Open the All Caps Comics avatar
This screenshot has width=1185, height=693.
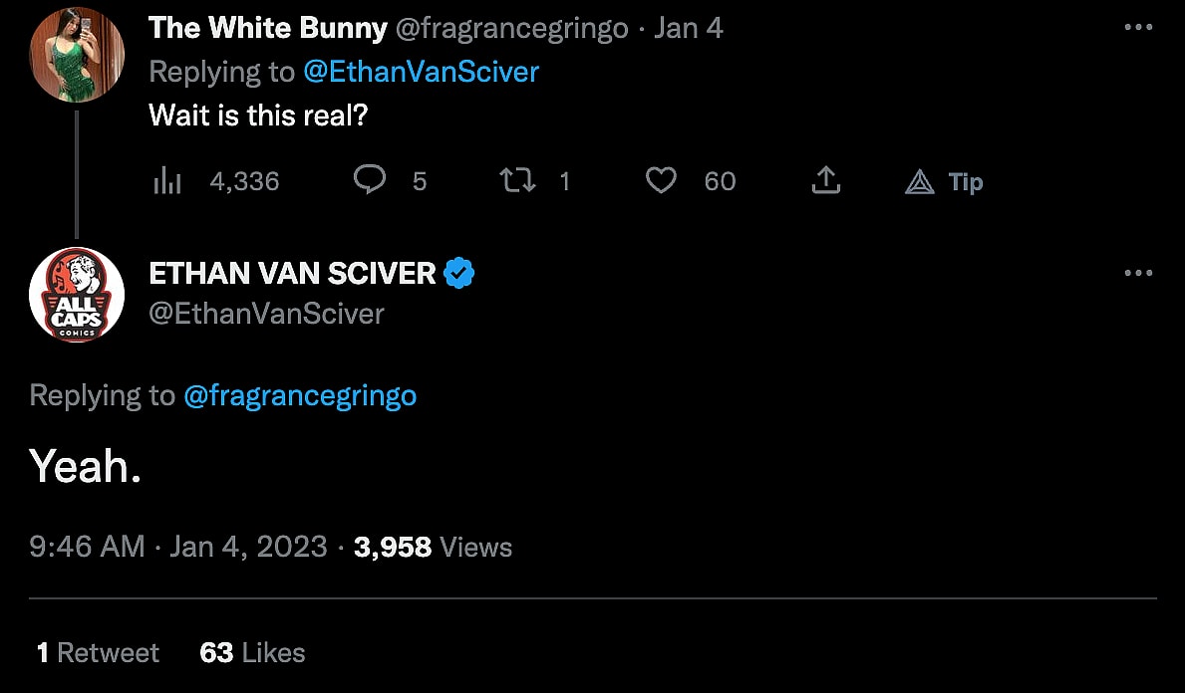point(77,295)
